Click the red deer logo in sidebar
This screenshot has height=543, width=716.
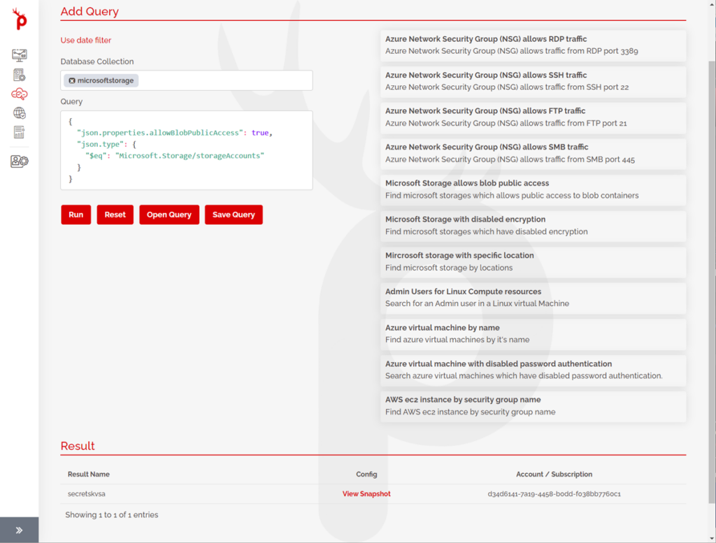click(x=20, y=20)
